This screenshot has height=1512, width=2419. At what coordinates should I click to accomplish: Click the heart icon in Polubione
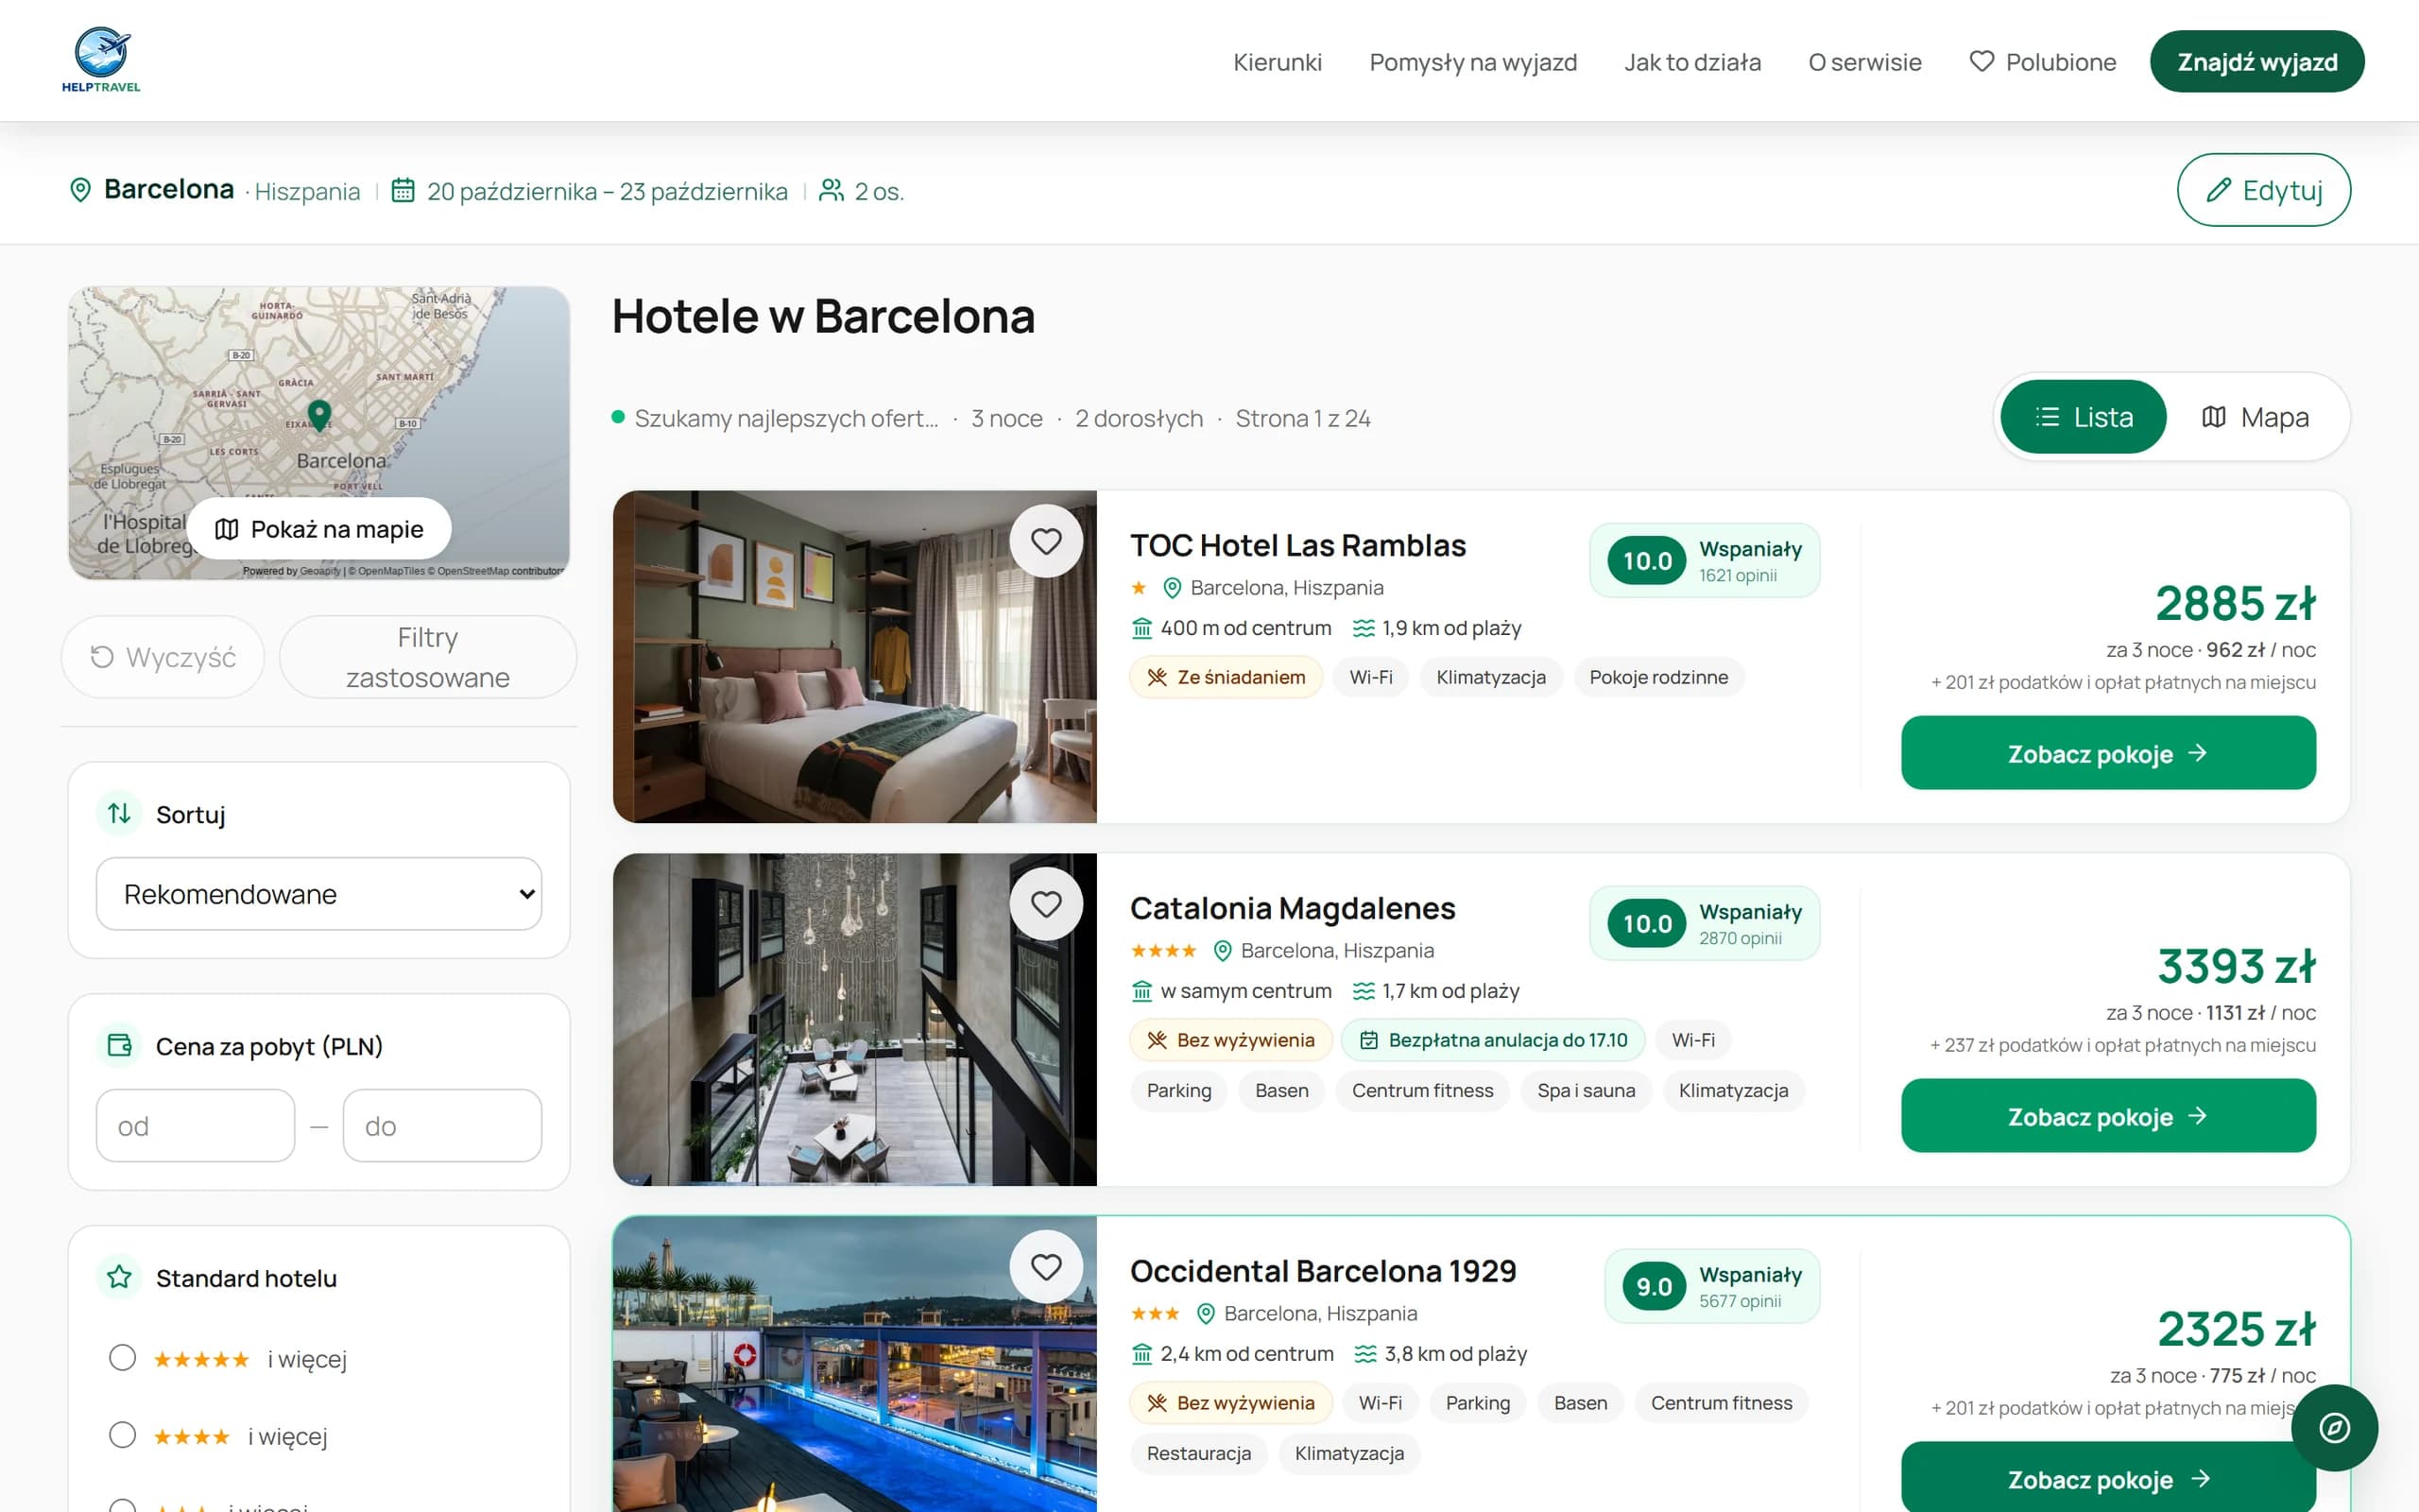click(1982, 61)
